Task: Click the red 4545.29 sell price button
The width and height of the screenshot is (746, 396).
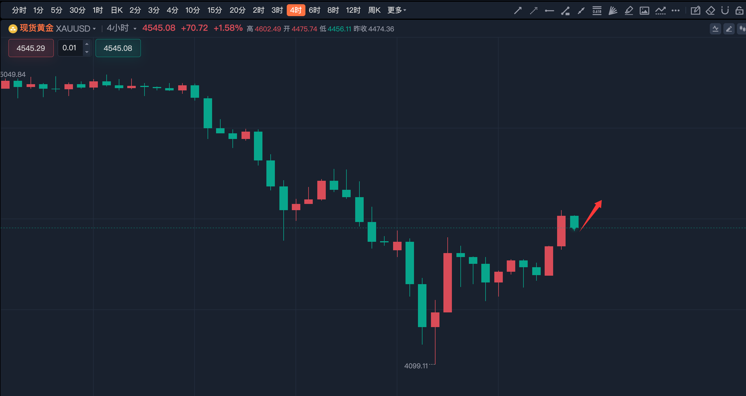Action: [x=31, y=48]
